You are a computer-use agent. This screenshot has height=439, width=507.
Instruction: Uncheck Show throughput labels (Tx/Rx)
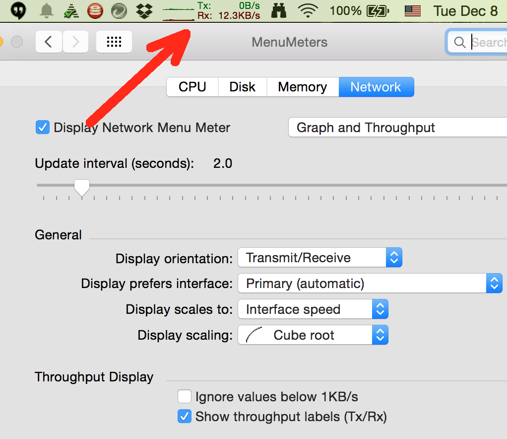(x=185, y=417)
